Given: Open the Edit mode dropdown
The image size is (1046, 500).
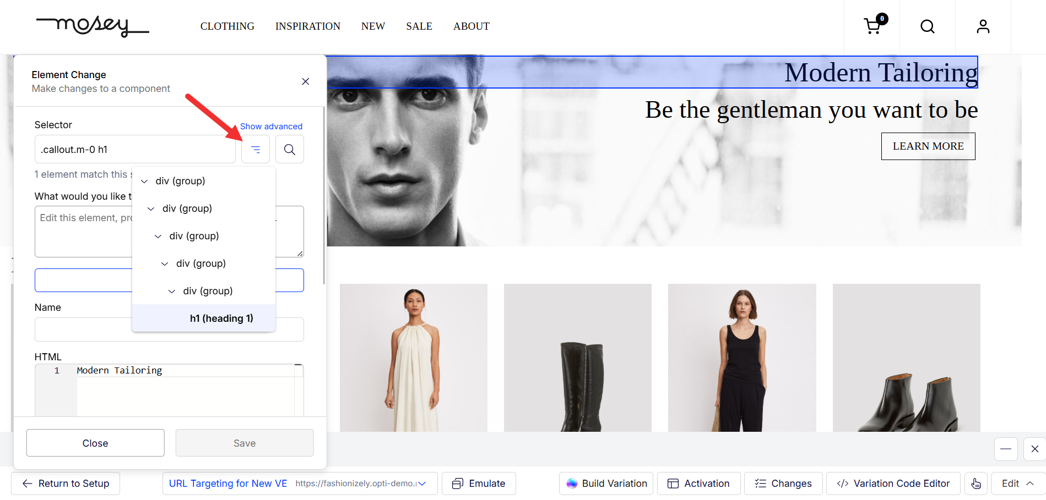Looking at the screenshot, I should tap(1017, 483).
